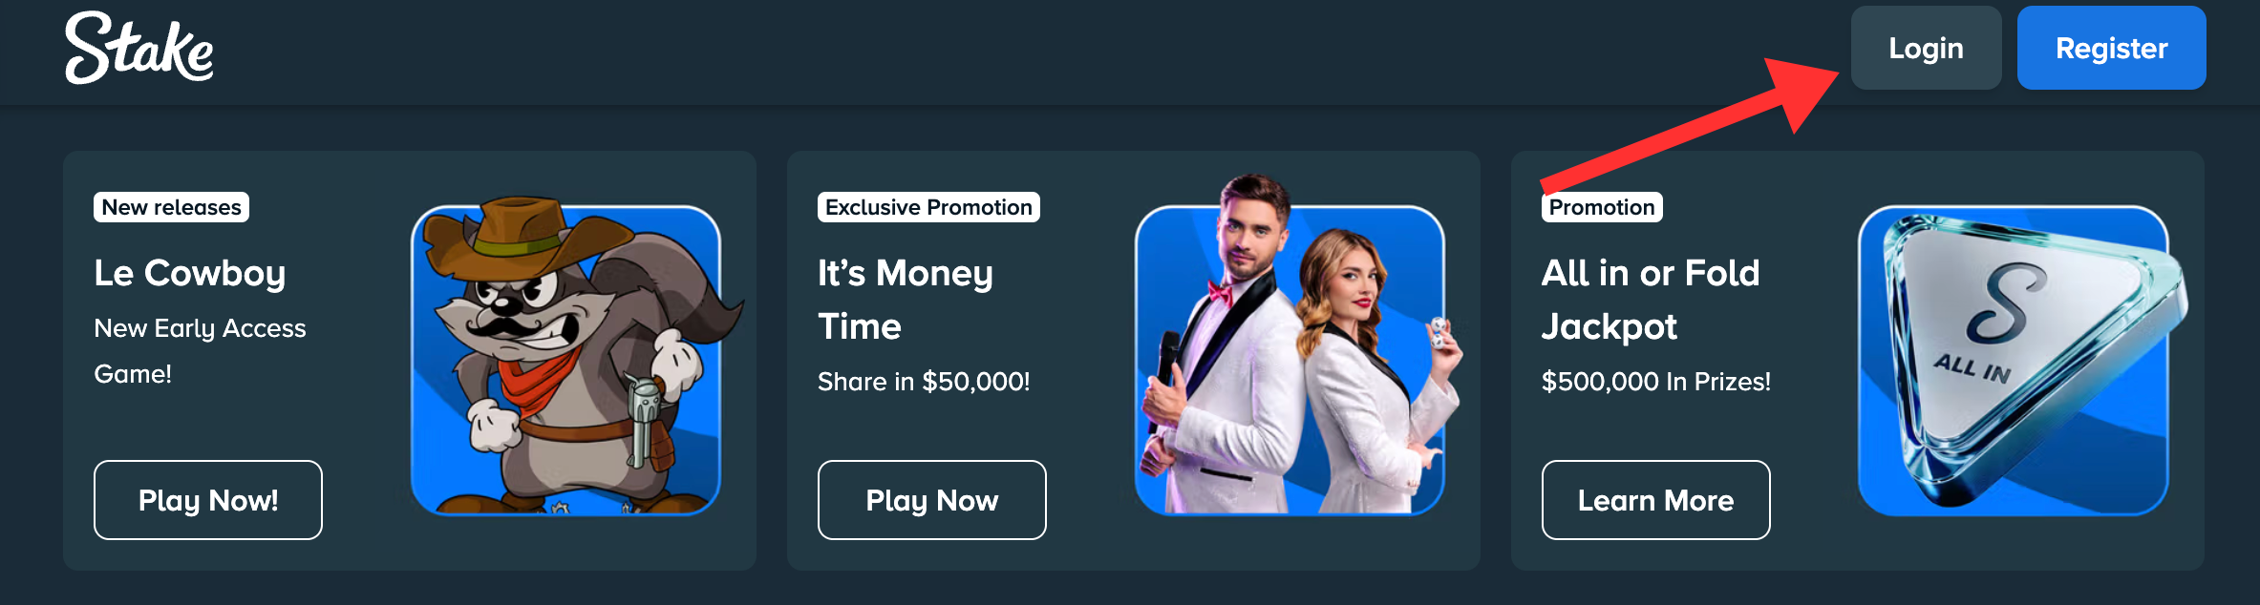Image resolution: width=2260 pixels, height=605 pixels.
Task: Click Play Now for It's Money Time
Action: click(x=932, y=500)
